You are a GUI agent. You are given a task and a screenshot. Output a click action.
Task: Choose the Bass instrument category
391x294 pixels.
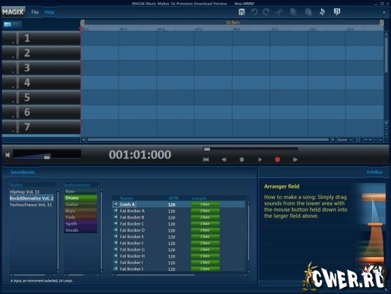tap(80, 191)
